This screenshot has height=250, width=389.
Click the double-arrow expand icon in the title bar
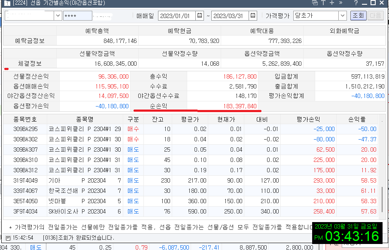340,3
